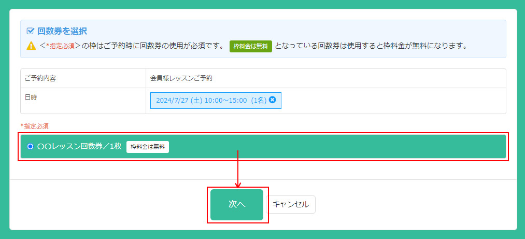Click the notice text ending 枠料金が無料になります

coord(371,46)
